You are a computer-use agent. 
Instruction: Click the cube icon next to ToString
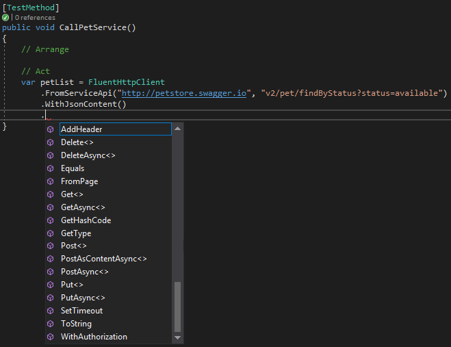(x=51, y=324)
